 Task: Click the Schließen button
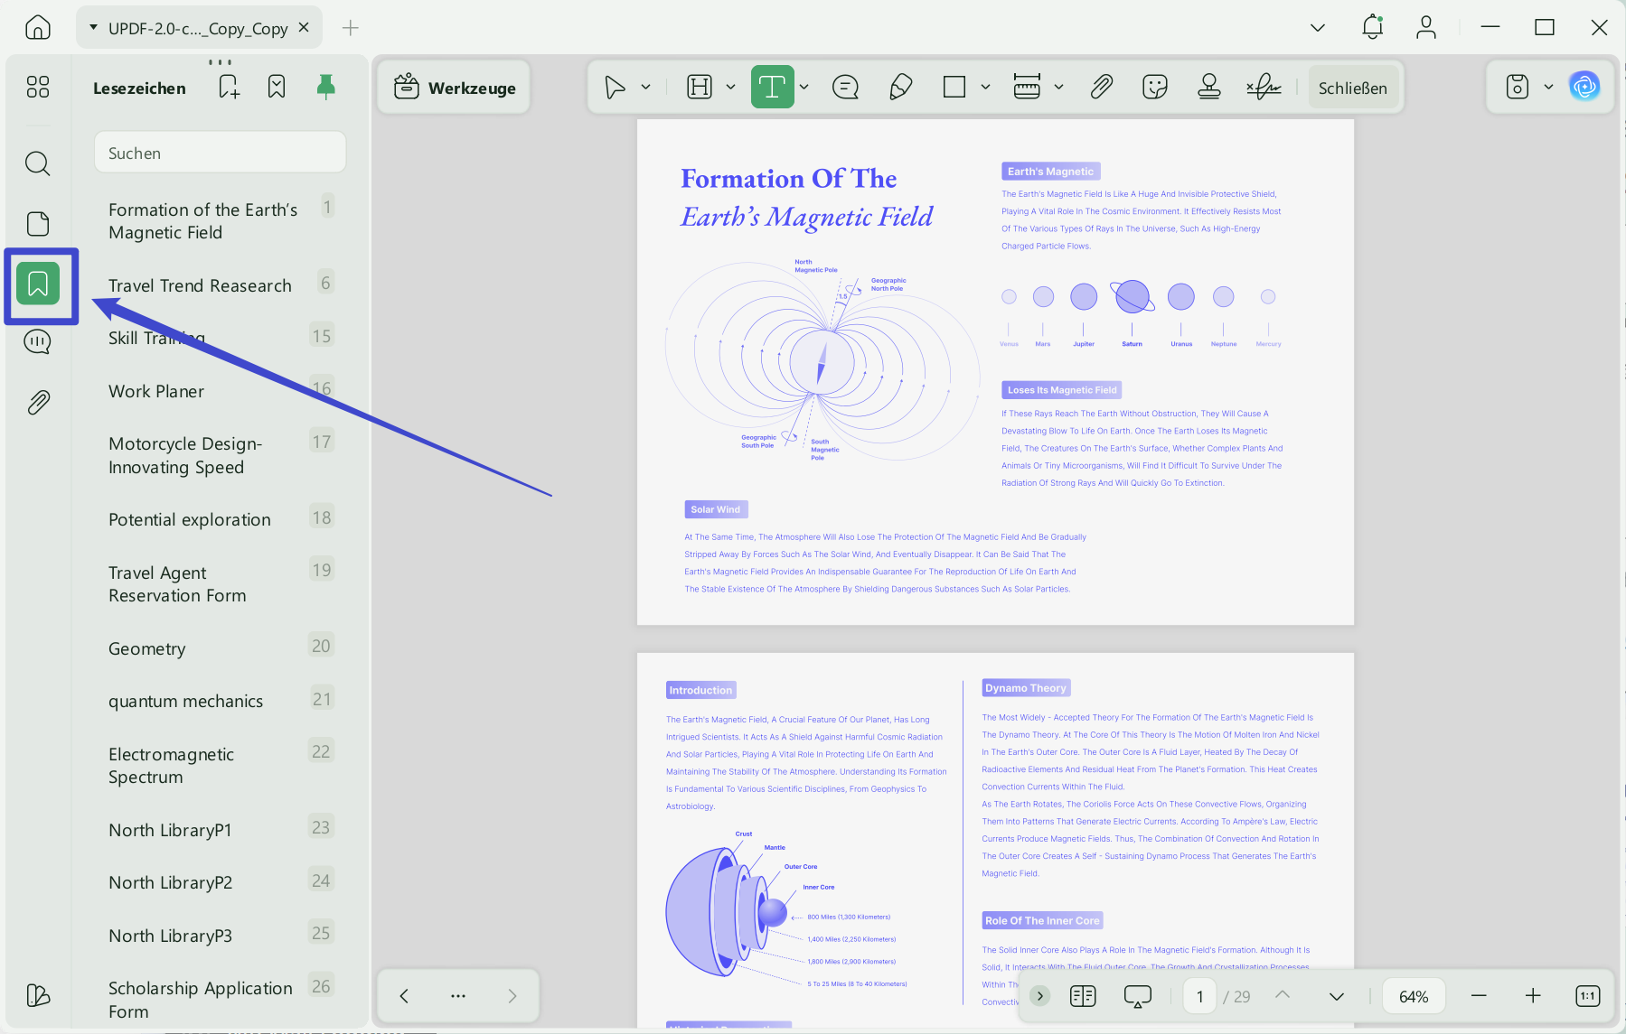pos(1353,88)
